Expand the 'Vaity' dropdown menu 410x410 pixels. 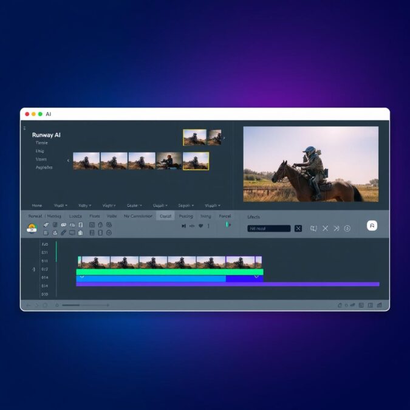pyautogui.click(x=84, y=205)
